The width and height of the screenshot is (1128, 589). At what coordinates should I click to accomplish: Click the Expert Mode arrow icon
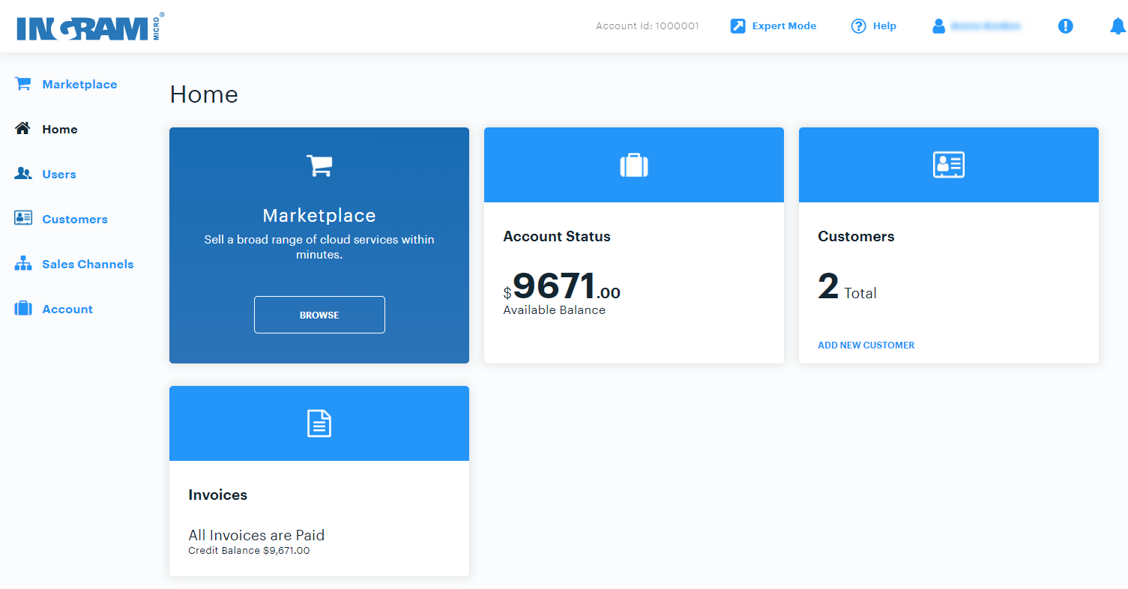coord(738,26)
